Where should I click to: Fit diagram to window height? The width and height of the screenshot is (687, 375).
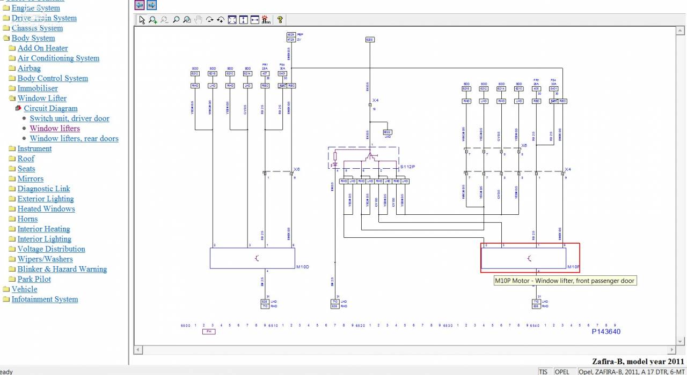[x=243, y=20]
